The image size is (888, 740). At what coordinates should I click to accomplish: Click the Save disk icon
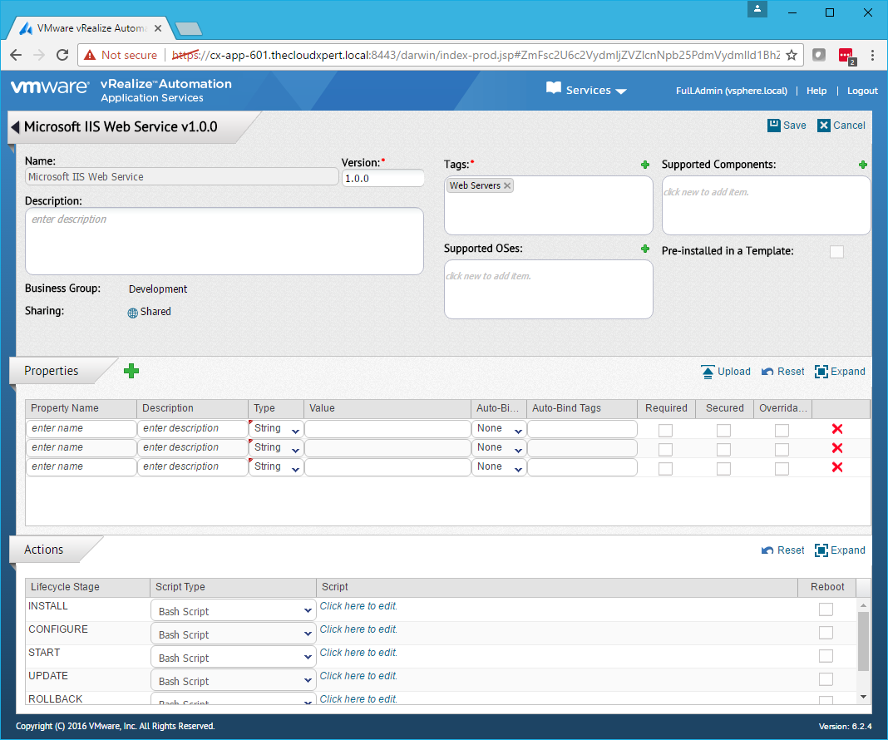click(x=774, y=125)
